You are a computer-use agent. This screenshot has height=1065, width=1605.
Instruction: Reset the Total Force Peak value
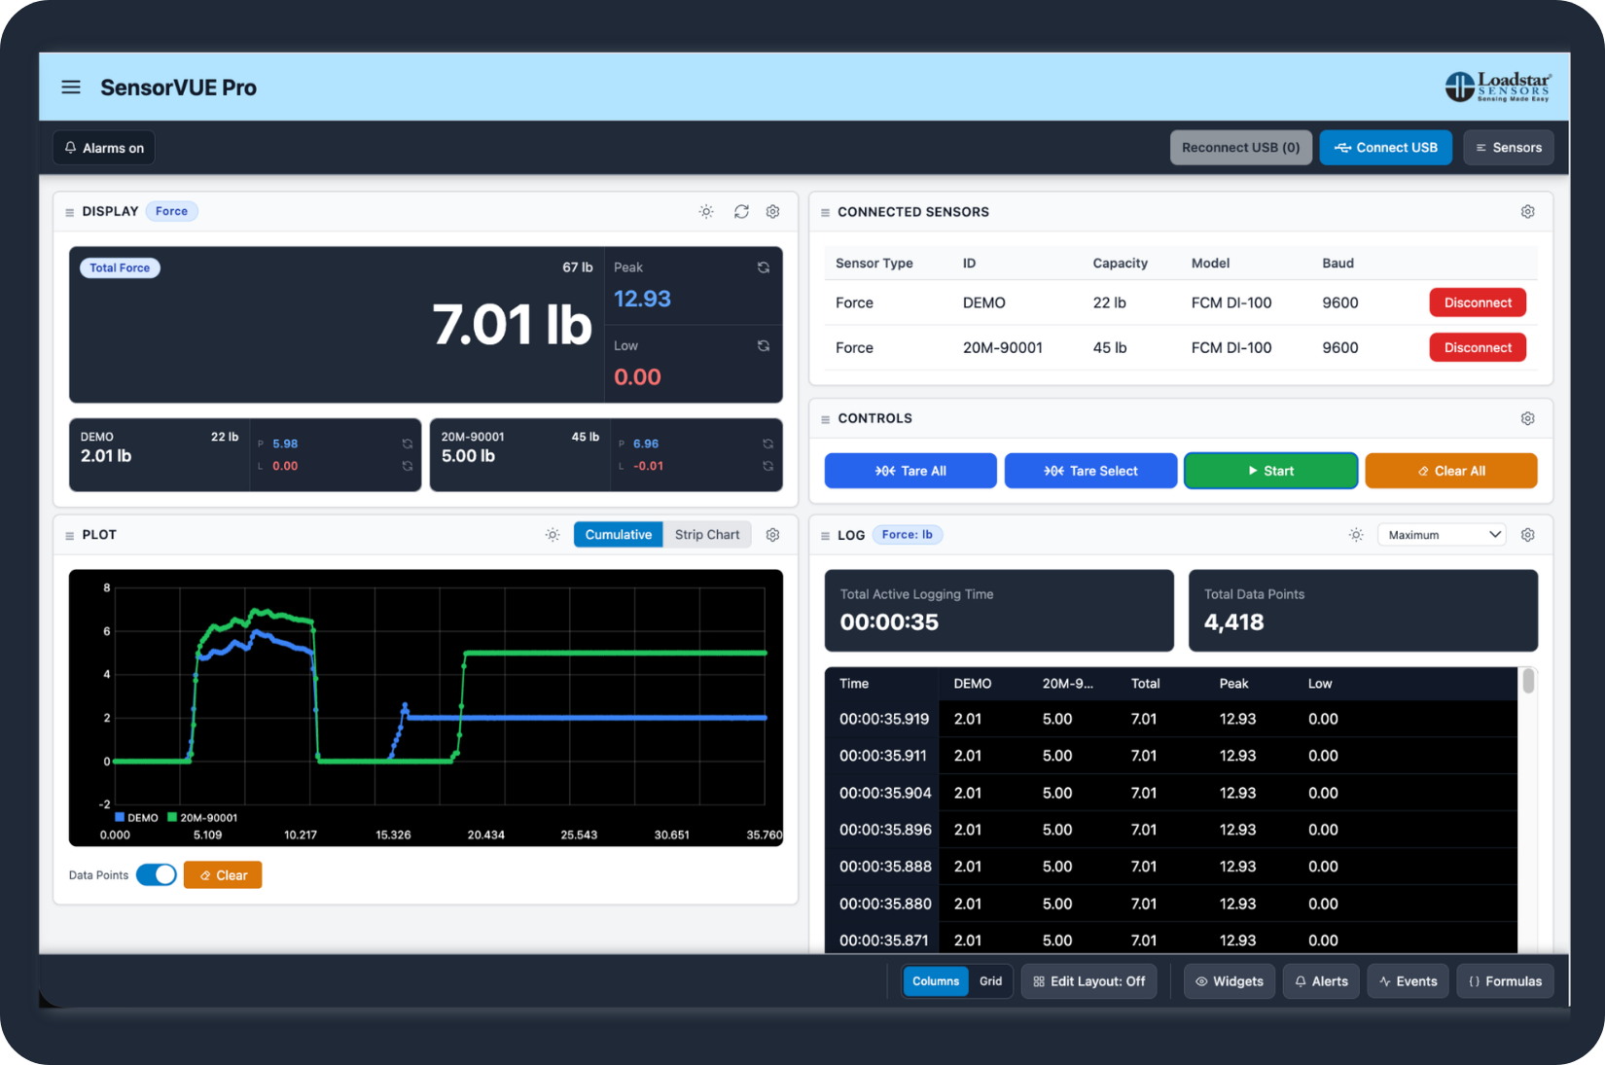point(764,267)
